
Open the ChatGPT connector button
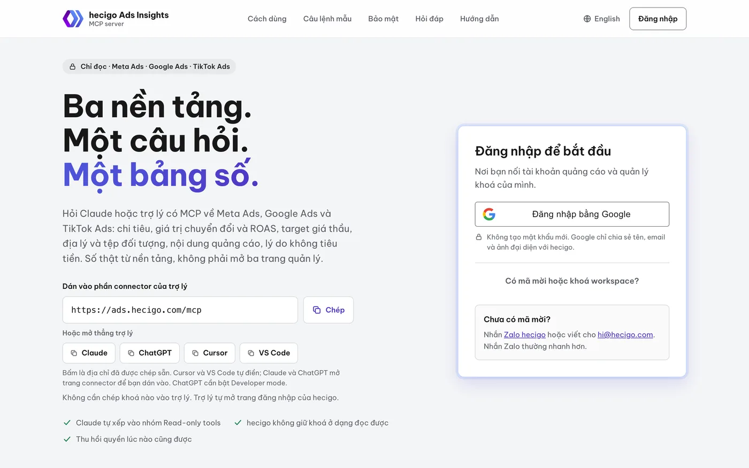[150, 353]
